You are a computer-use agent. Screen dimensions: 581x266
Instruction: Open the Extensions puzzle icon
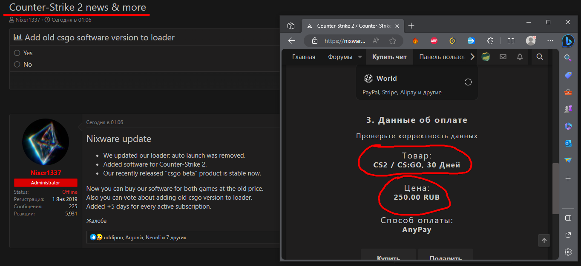(490, 41)
